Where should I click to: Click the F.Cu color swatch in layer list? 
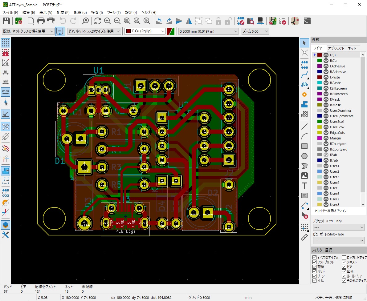(x=320, y=55)
